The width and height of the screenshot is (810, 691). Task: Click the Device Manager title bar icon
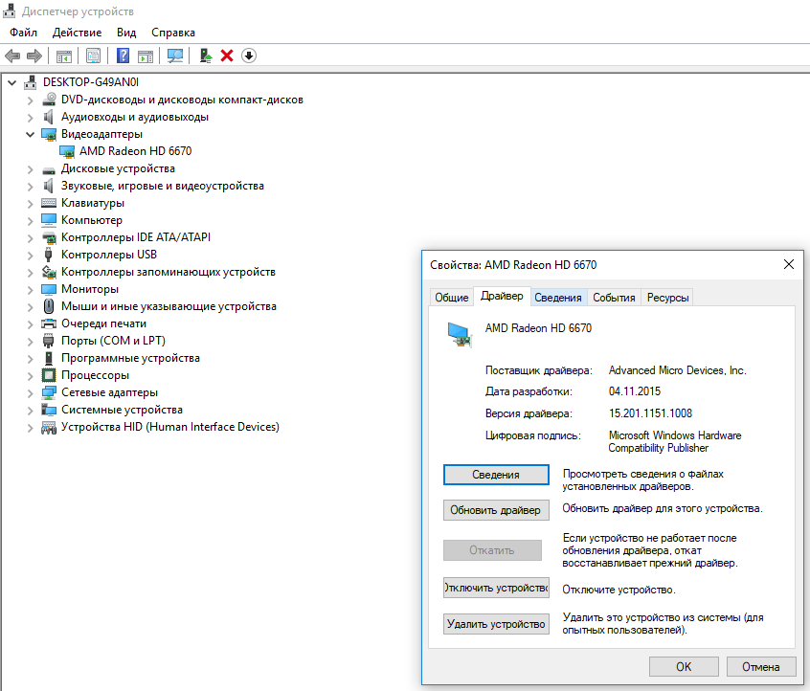10,11
